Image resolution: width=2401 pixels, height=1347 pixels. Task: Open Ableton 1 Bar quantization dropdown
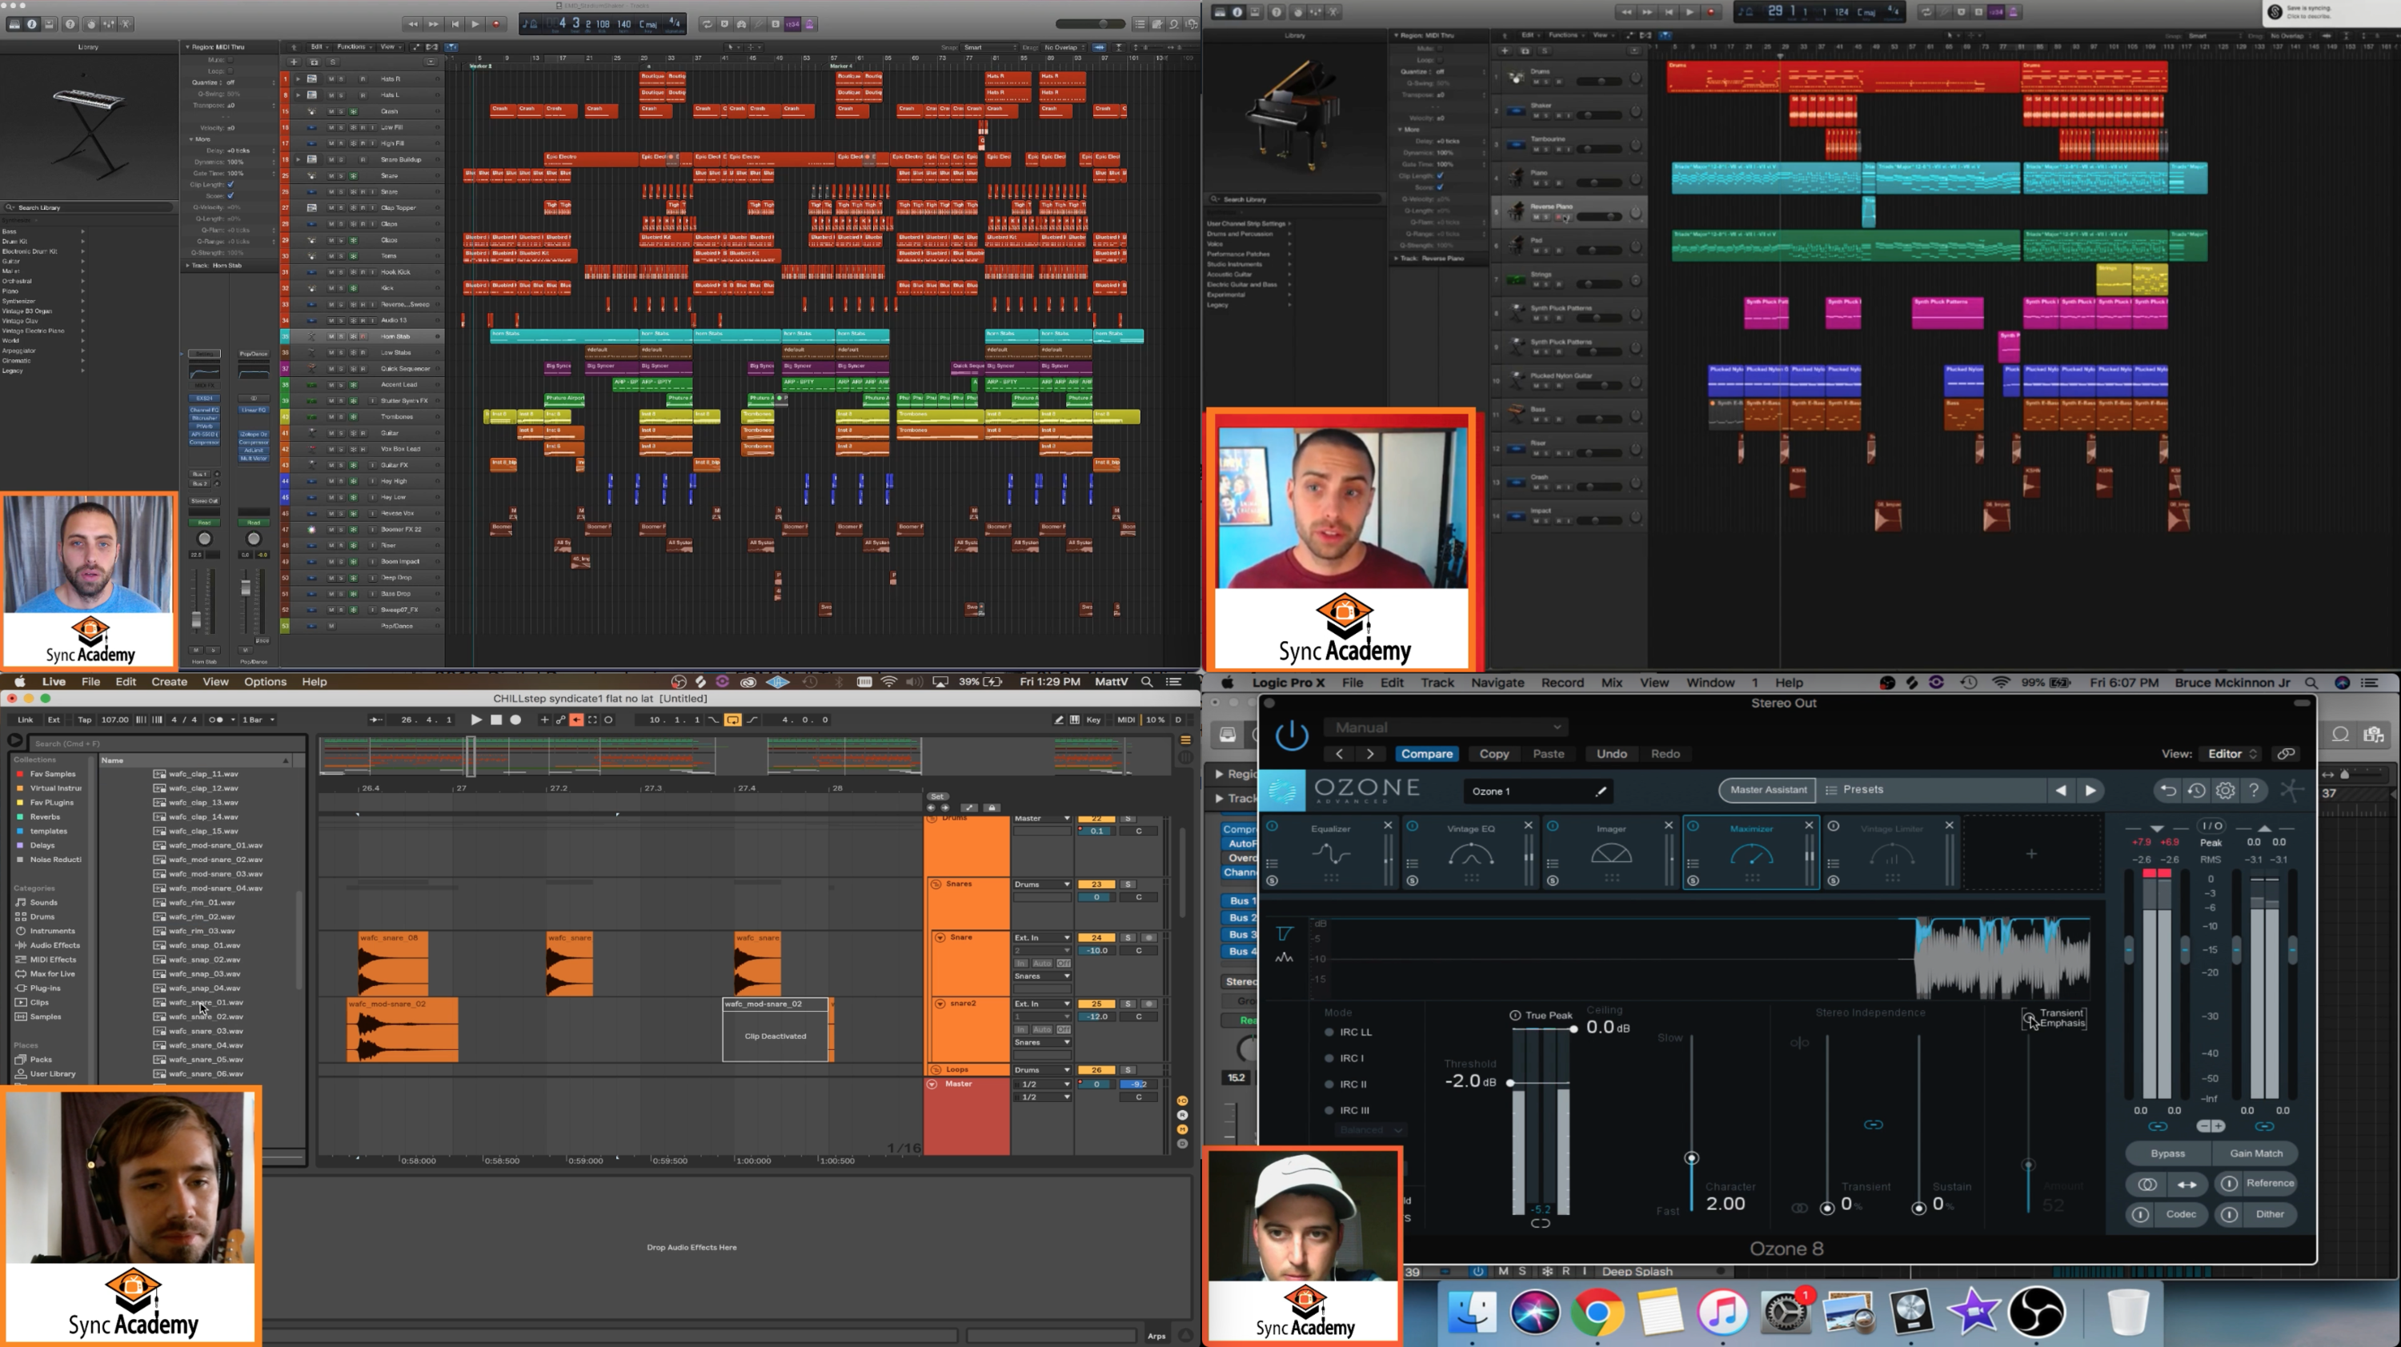click(x=259, y=720)
